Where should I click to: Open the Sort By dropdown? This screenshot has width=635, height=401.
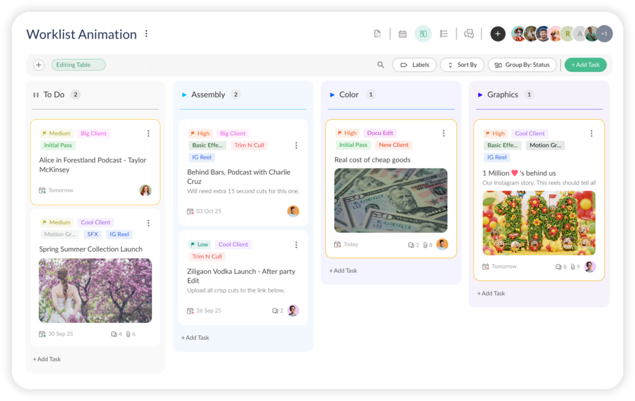click(462, 65)
